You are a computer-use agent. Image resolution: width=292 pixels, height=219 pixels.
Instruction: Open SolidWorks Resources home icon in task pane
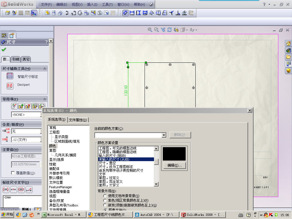click(288, 43)
